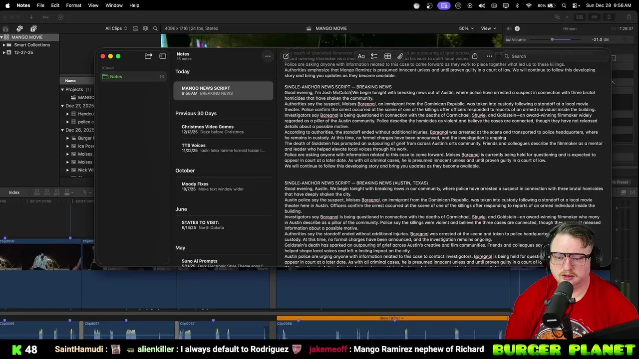The image size is (639, 359).
Task: Open text format Aa menu in Notes
Action: tap(361, 56)
